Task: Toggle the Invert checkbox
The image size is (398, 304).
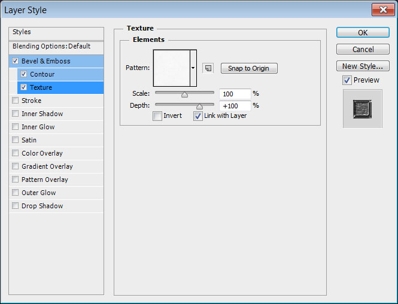Action: point(157,116)
